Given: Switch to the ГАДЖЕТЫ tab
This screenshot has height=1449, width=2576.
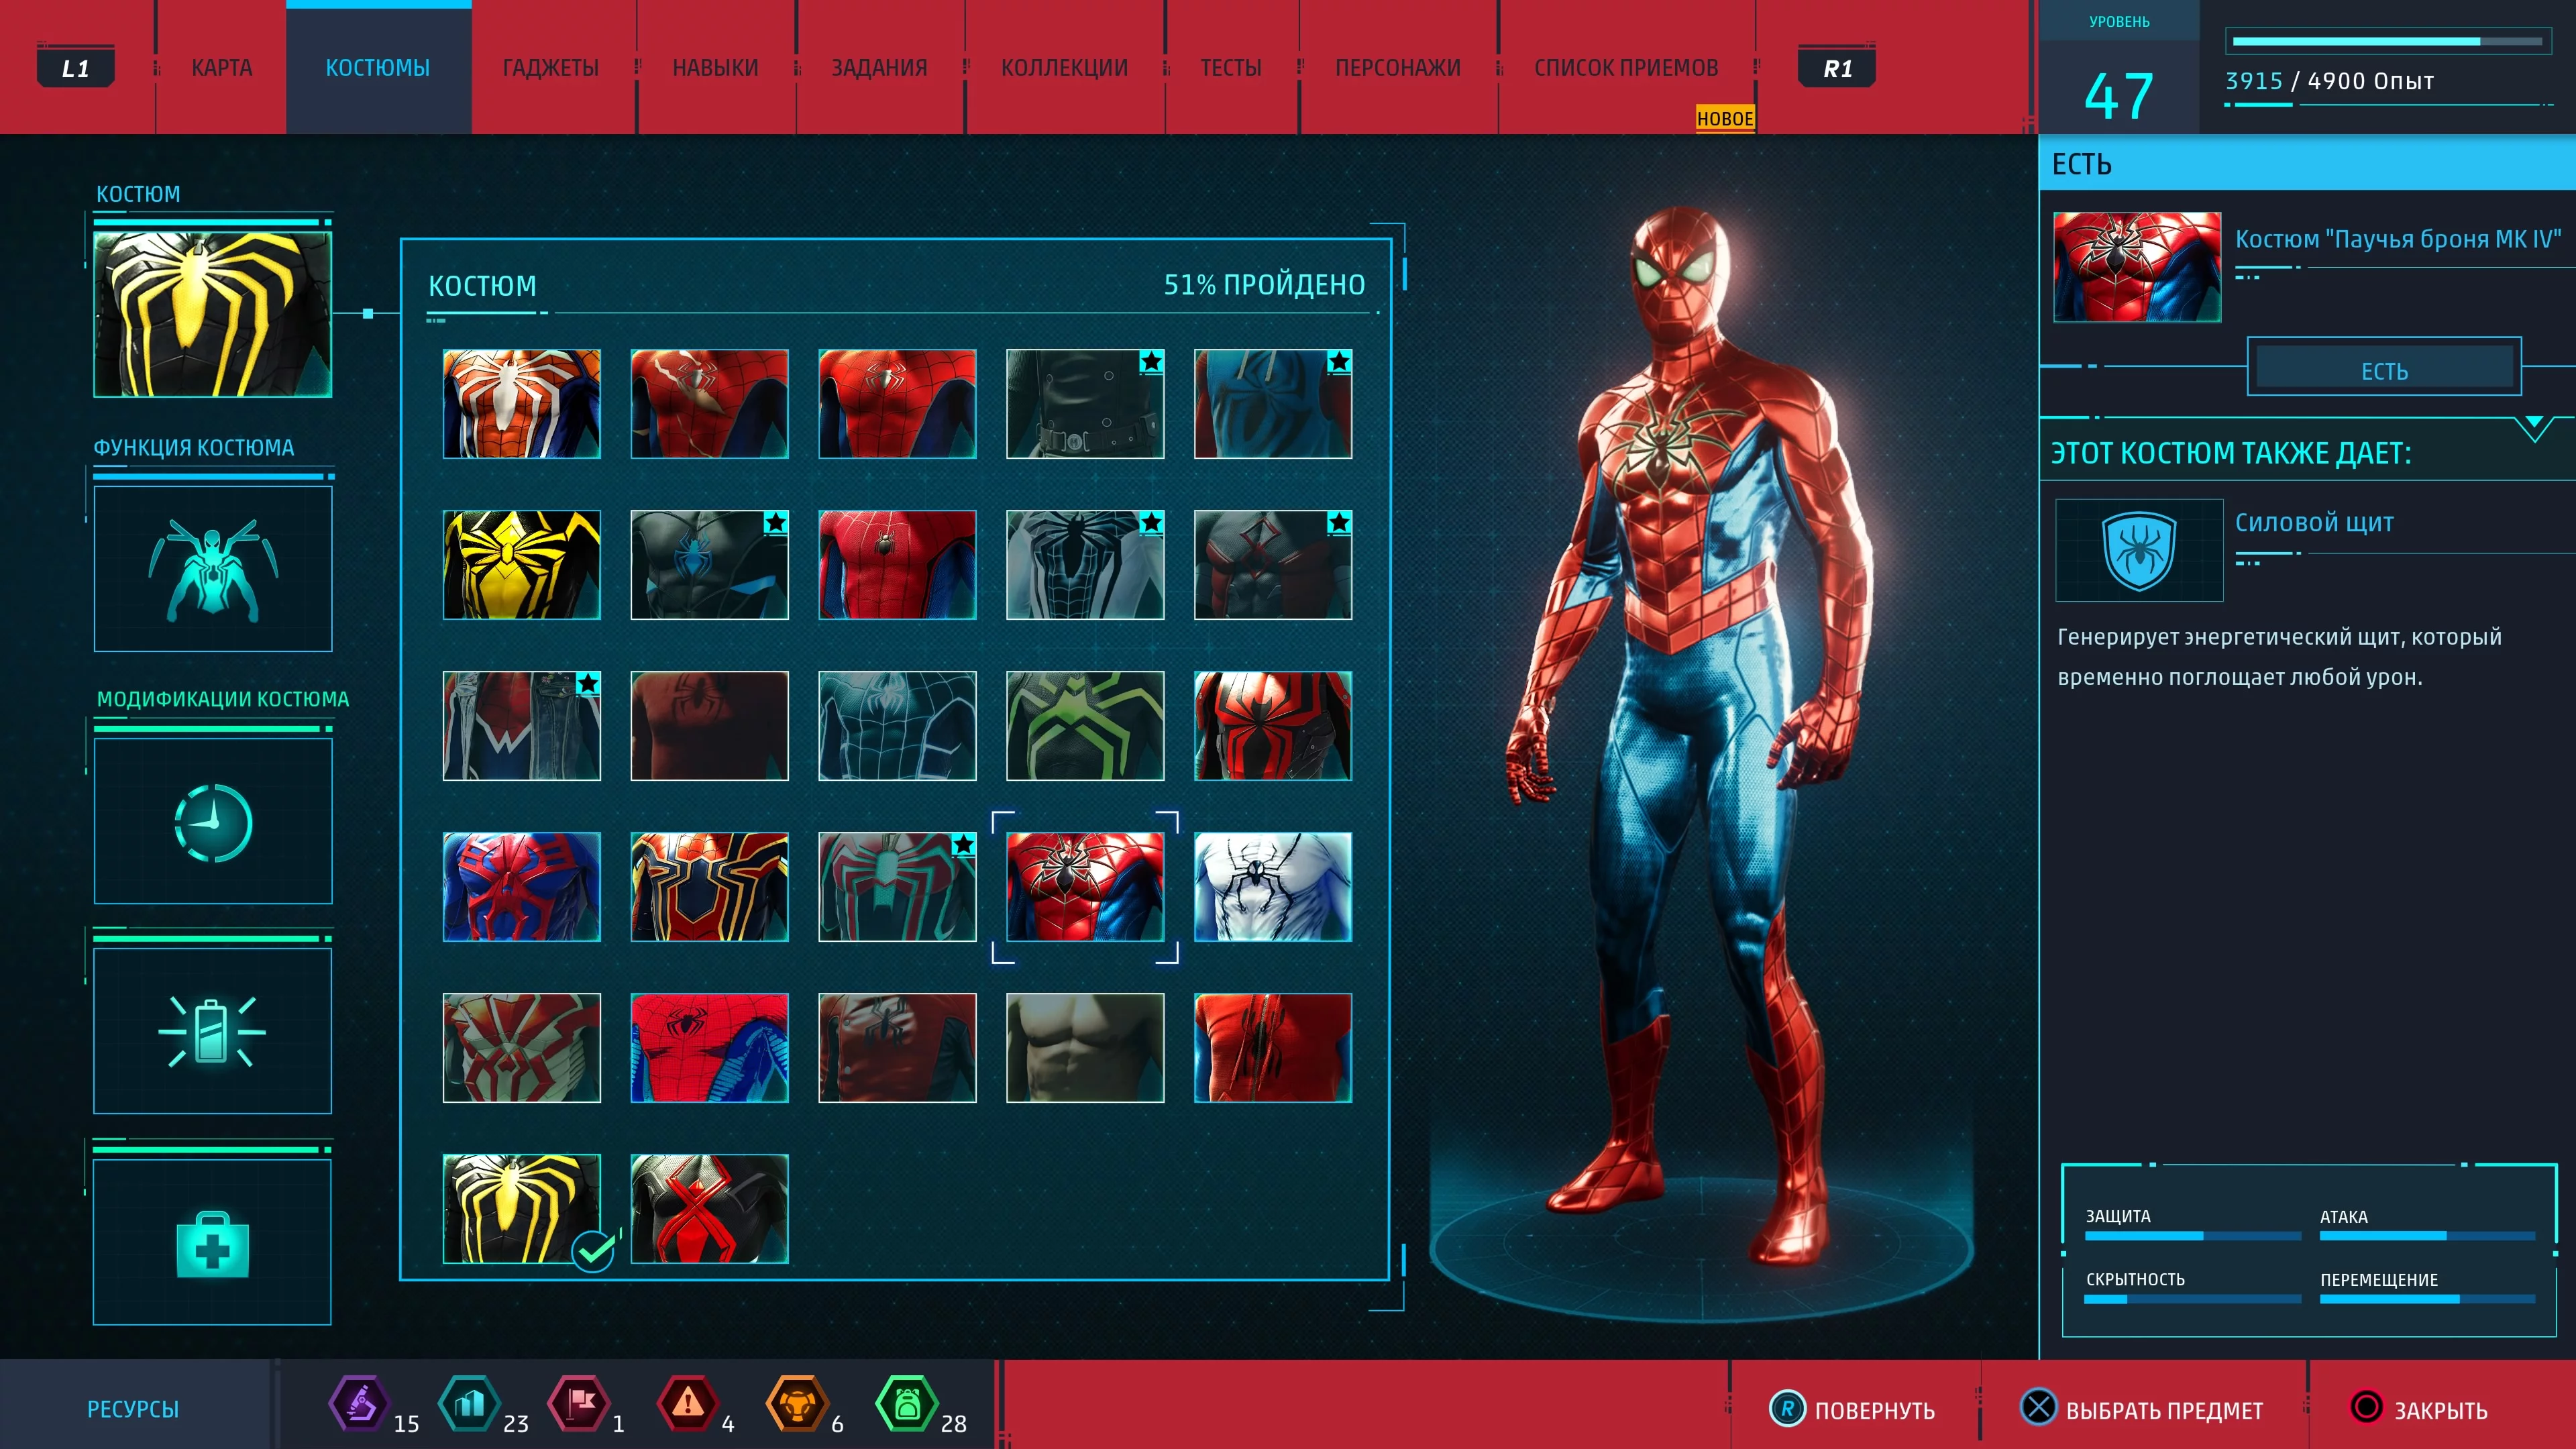Looking at the screenshot, I should coord(550,68).
